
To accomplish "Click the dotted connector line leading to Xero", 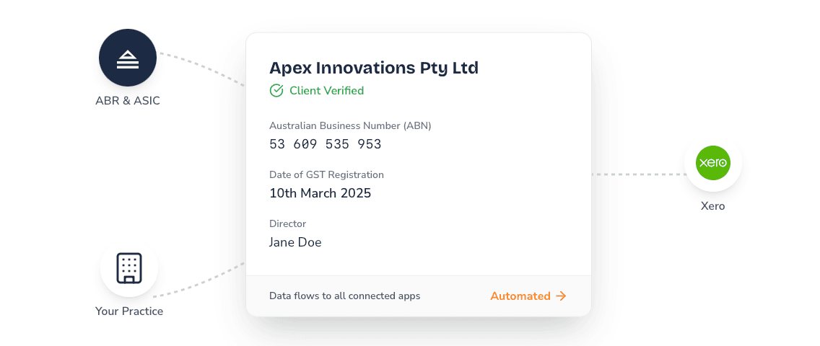I will click(x=639, y=174).
